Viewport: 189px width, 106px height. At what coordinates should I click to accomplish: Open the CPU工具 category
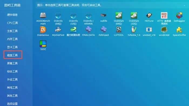pyautogui.click(x=12, y=23)
